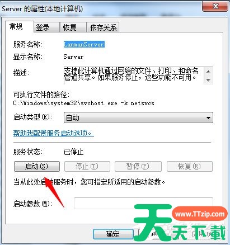Confirm with the 确定 button
The height and width of the screenshot is (245, 230).
(113, 234)
